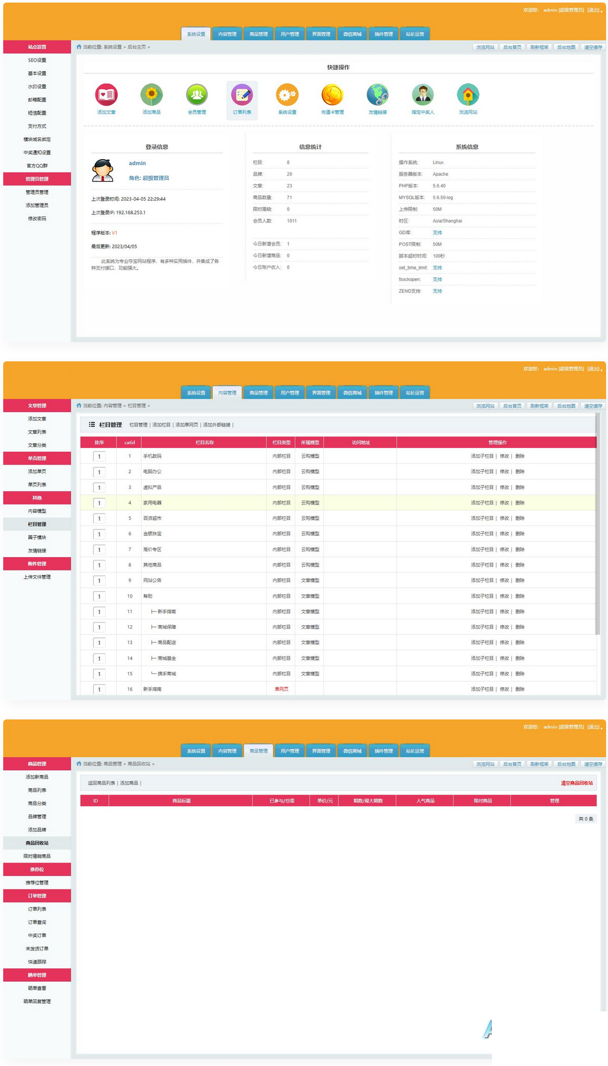
Task: Click the admin avatar in 登录信息
Action: click(x=103, y=170)
